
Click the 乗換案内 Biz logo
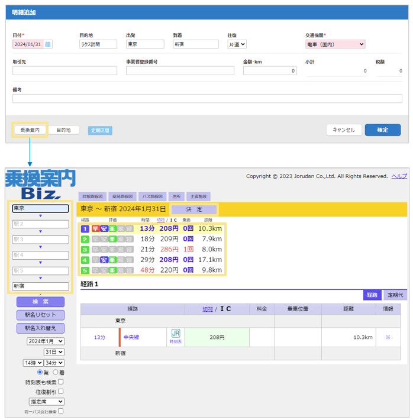[40, 184]
